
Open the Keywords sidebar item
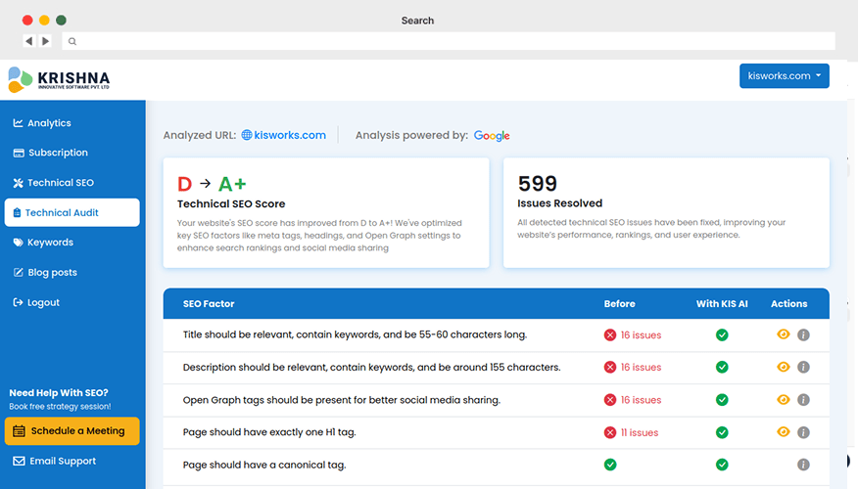click(43, 242)
